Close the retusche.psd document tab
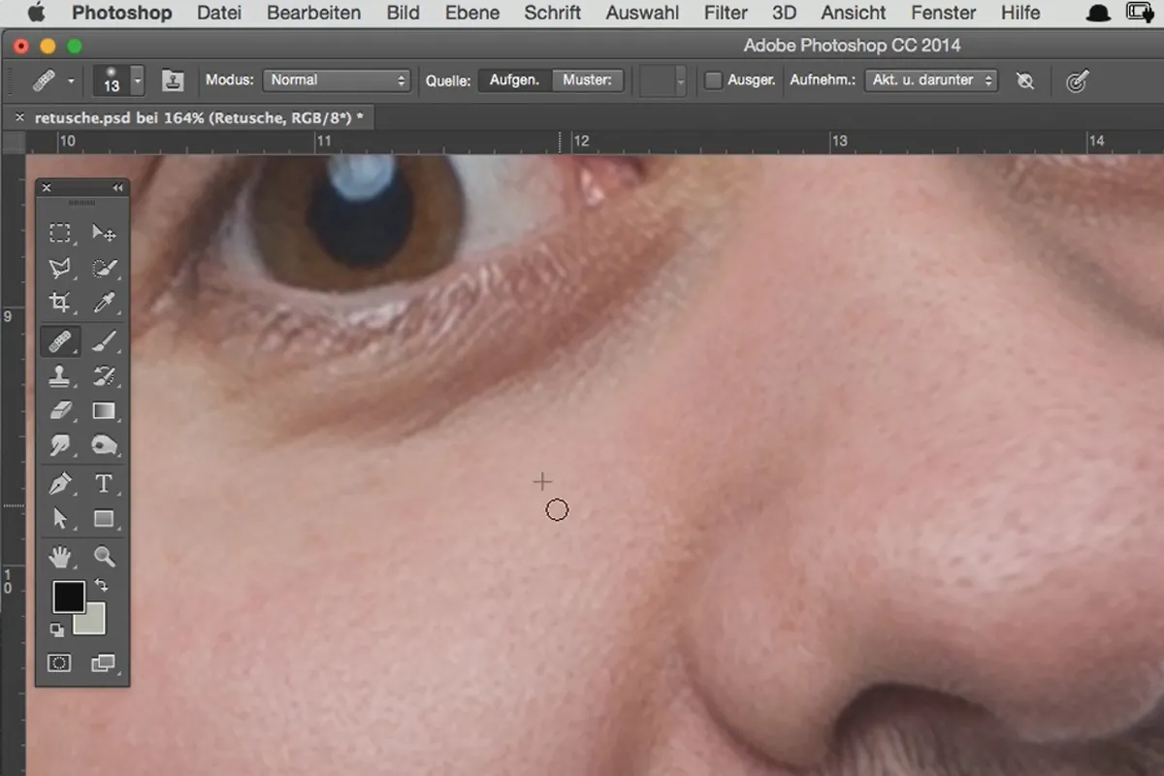Viewport: 1164px width, 776px height. click(18, 117)
